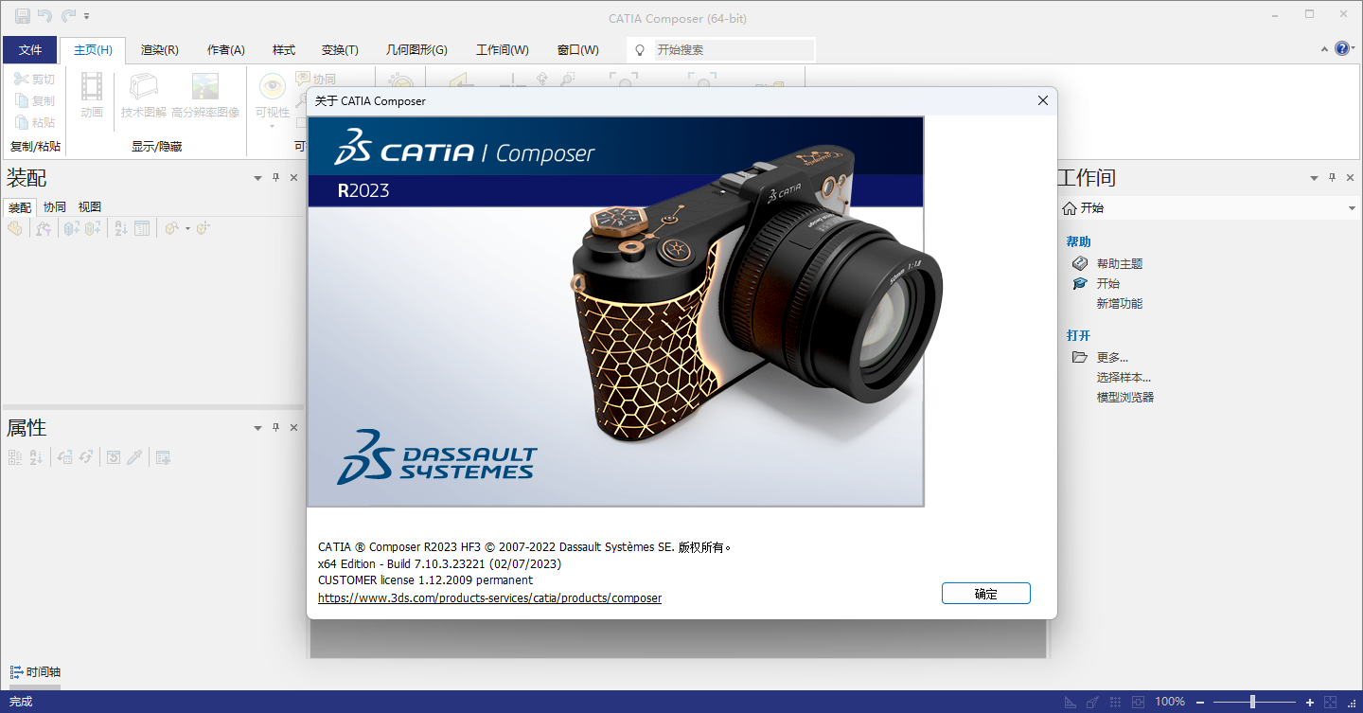The height and width of the screenshot is (713, 1363).
Task: Click the restore-defaults icon in 属性 toolbar
Action: [113, 457]
